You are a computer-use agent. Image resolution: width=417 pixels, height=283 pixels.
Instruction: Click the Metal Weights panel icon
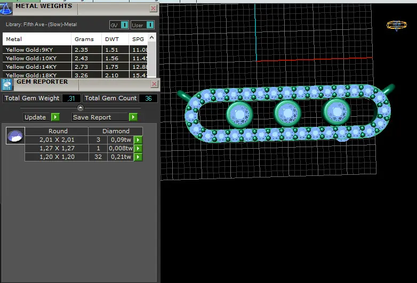[x=6, y=9]
